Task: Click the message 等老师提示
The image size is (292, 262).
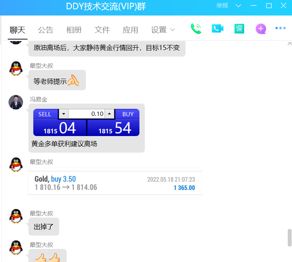Action: pos(57,80)
